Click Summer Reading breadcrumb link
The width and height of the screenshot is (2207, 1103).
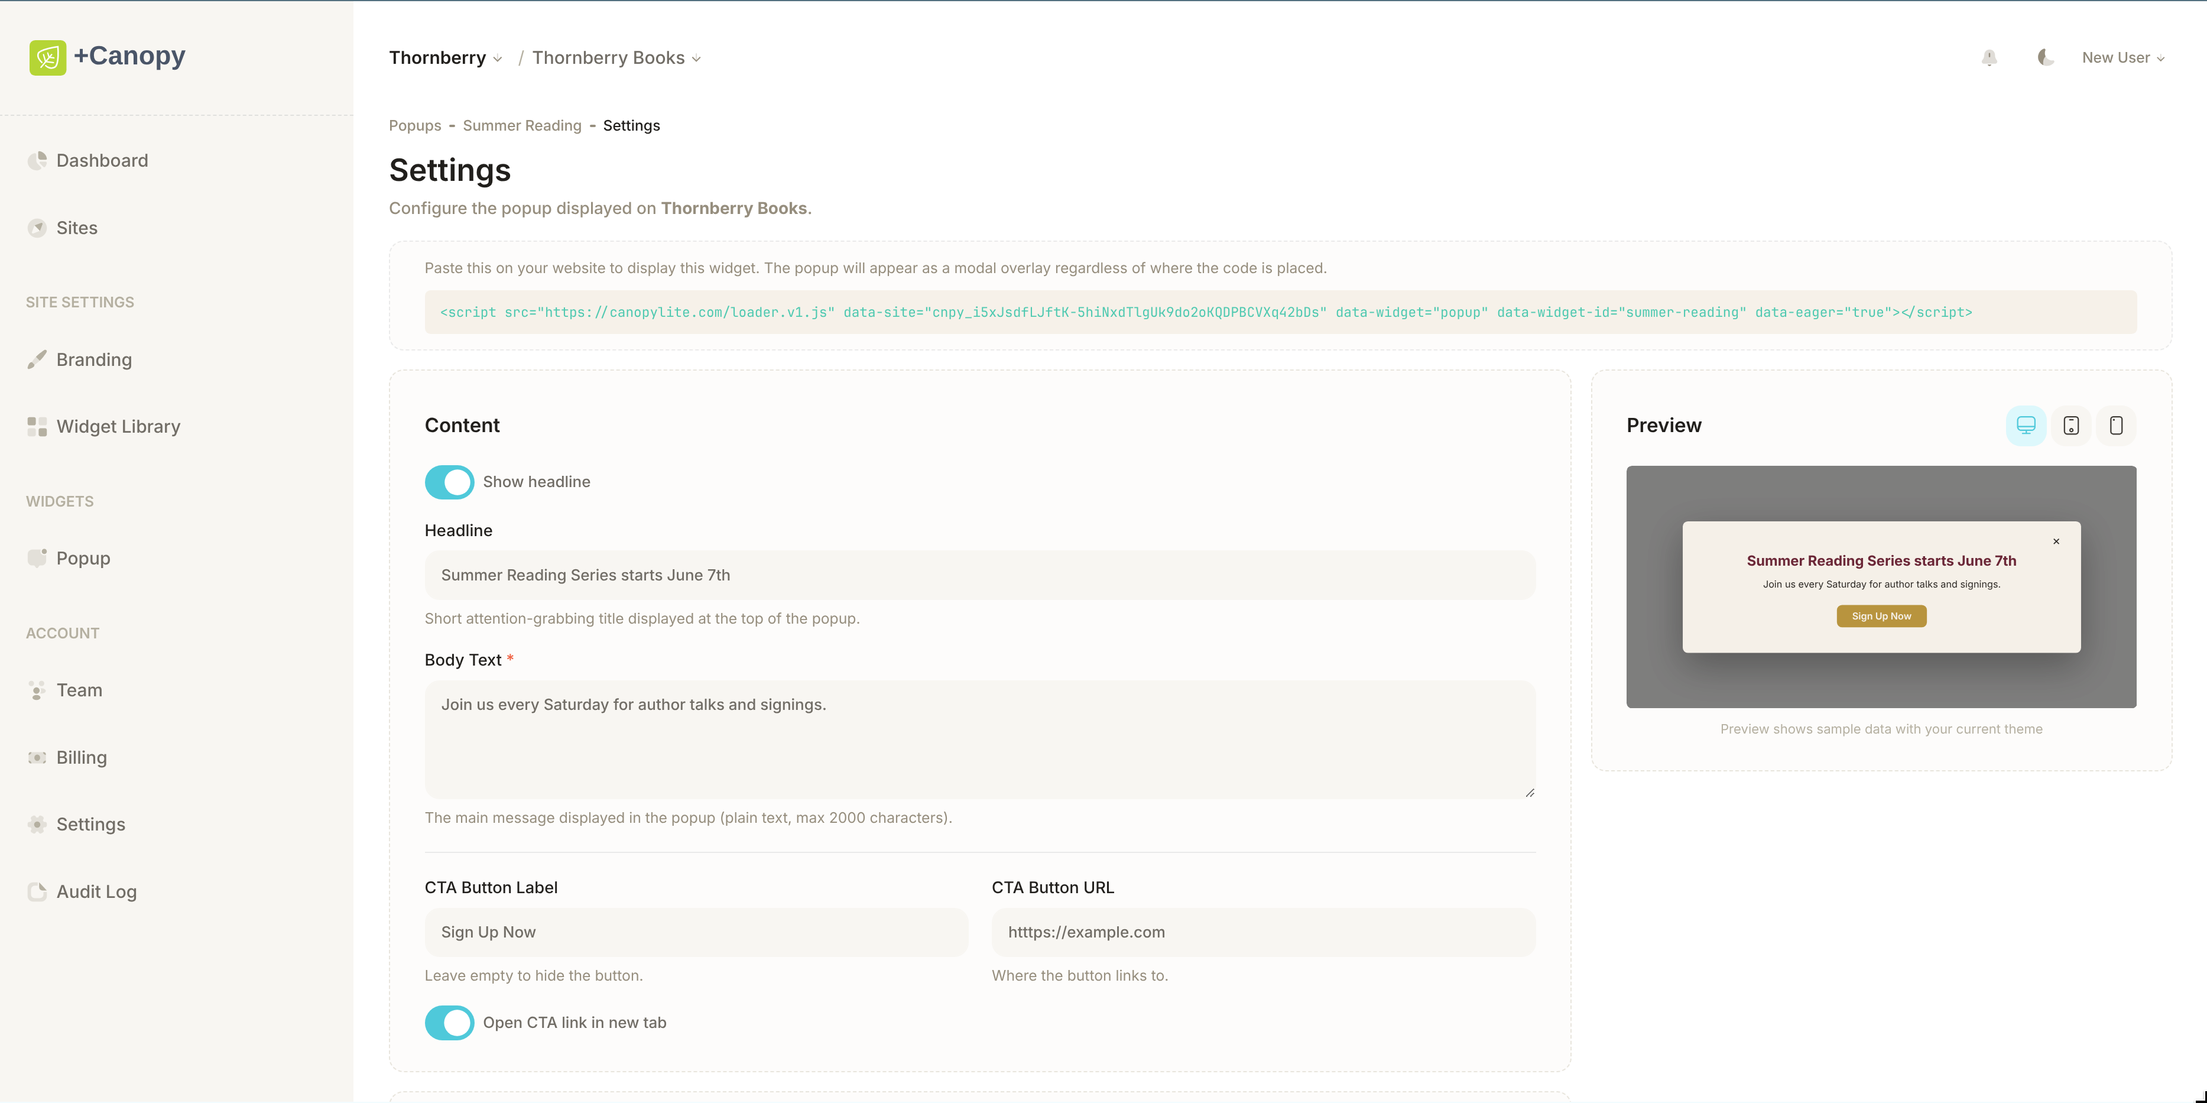coord(522,125)
